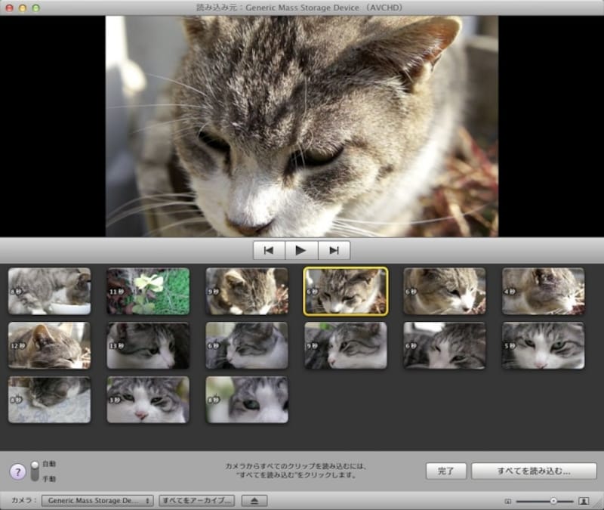Open the help question mark button

point(17,471)
